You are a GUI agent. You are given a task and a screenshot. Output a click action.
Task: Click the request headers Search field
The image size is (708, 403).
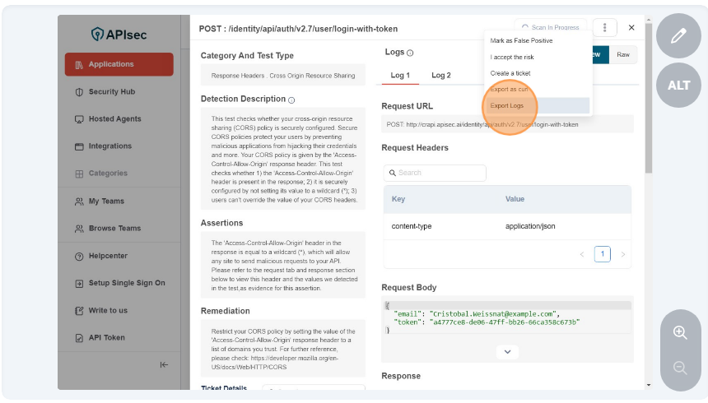coord(435,173)
